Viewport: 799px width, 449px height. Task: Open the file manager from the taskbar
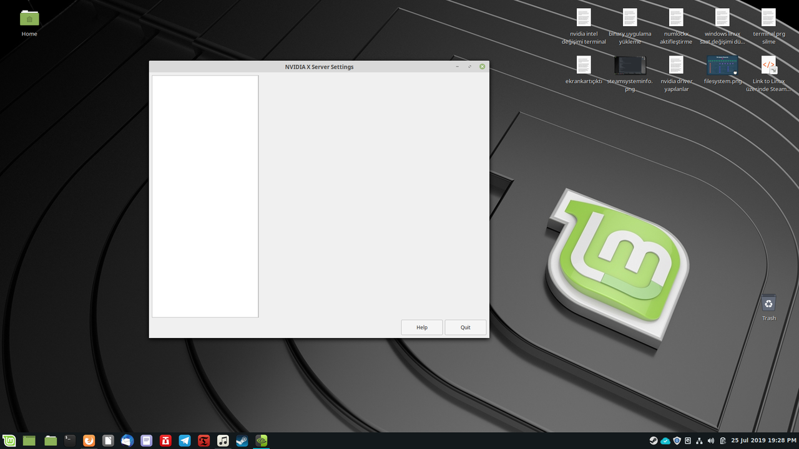pyautogui.click(x=51, y=440)
